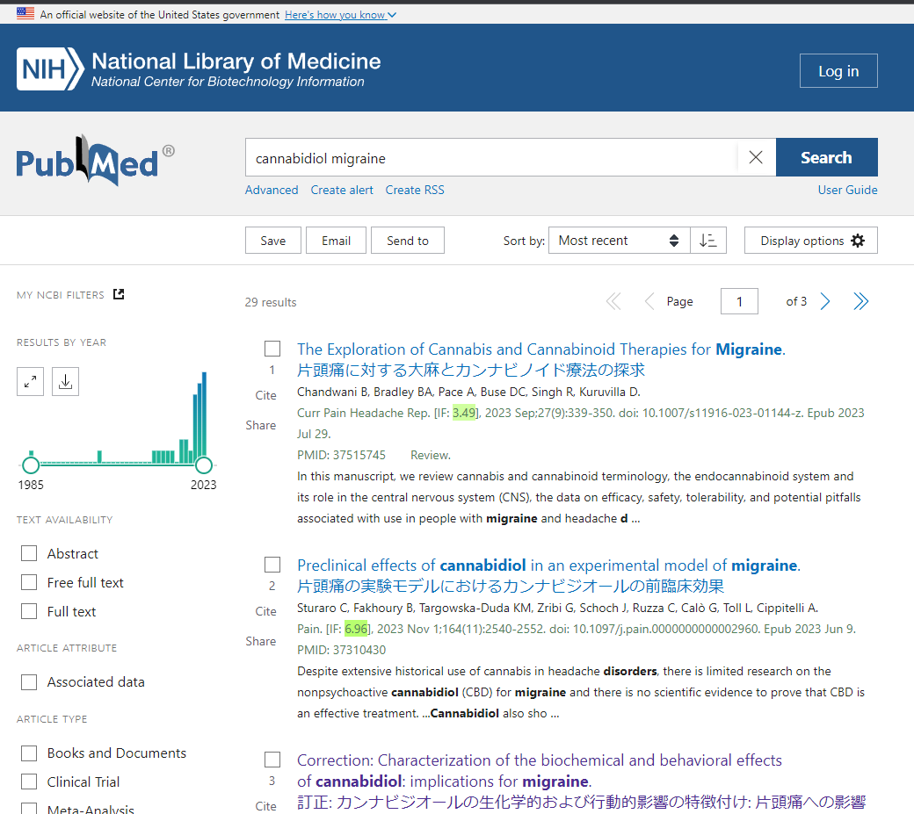Click the page number input box

click(x=739, y=301)
